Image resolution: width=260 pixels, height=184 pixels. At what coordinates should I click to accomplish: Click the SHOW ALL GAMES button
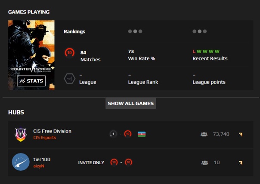131,103
